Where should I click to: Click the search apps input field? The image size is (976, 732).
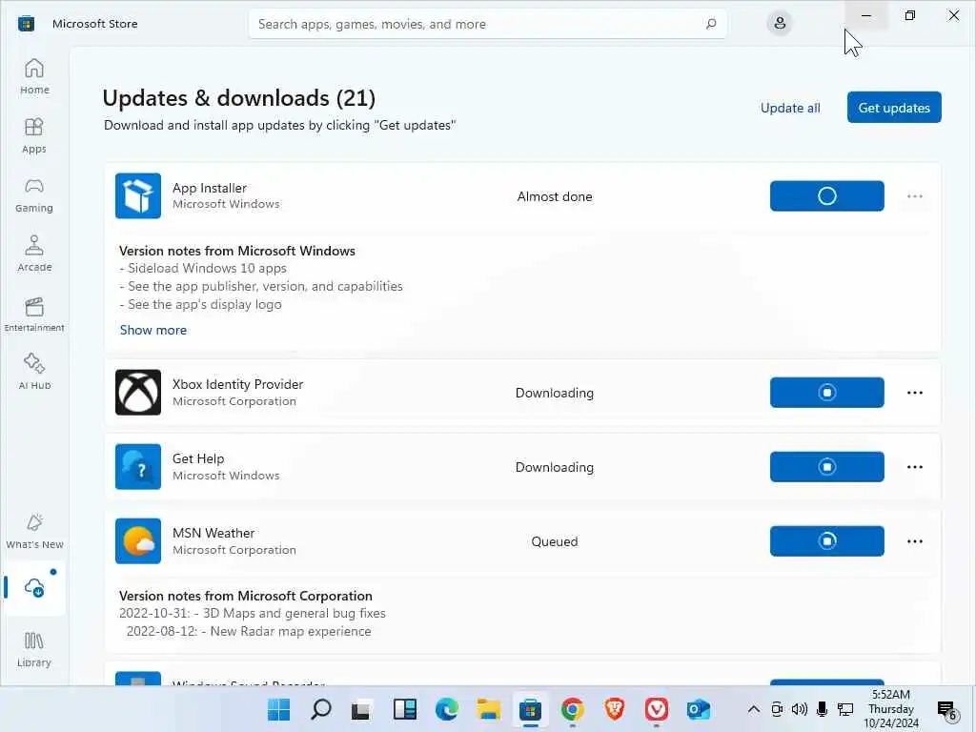pos(487,24)
